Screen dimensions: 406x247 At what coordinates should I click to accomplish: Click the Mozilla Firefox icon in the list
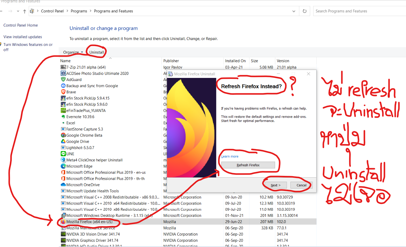pos(63,222)
